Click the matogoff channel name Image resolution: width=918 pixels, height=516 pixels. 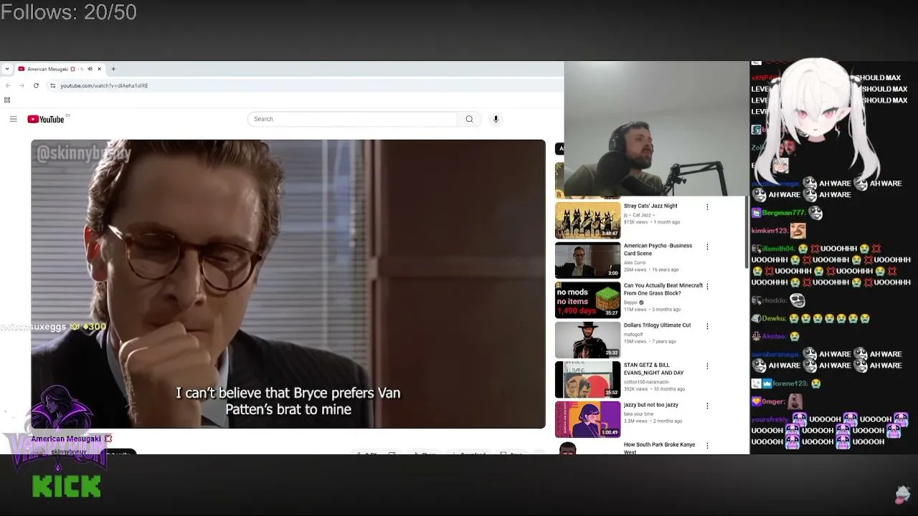(633, 333)
